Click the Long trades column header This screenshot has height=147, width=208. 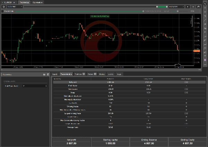click(148, 79)
